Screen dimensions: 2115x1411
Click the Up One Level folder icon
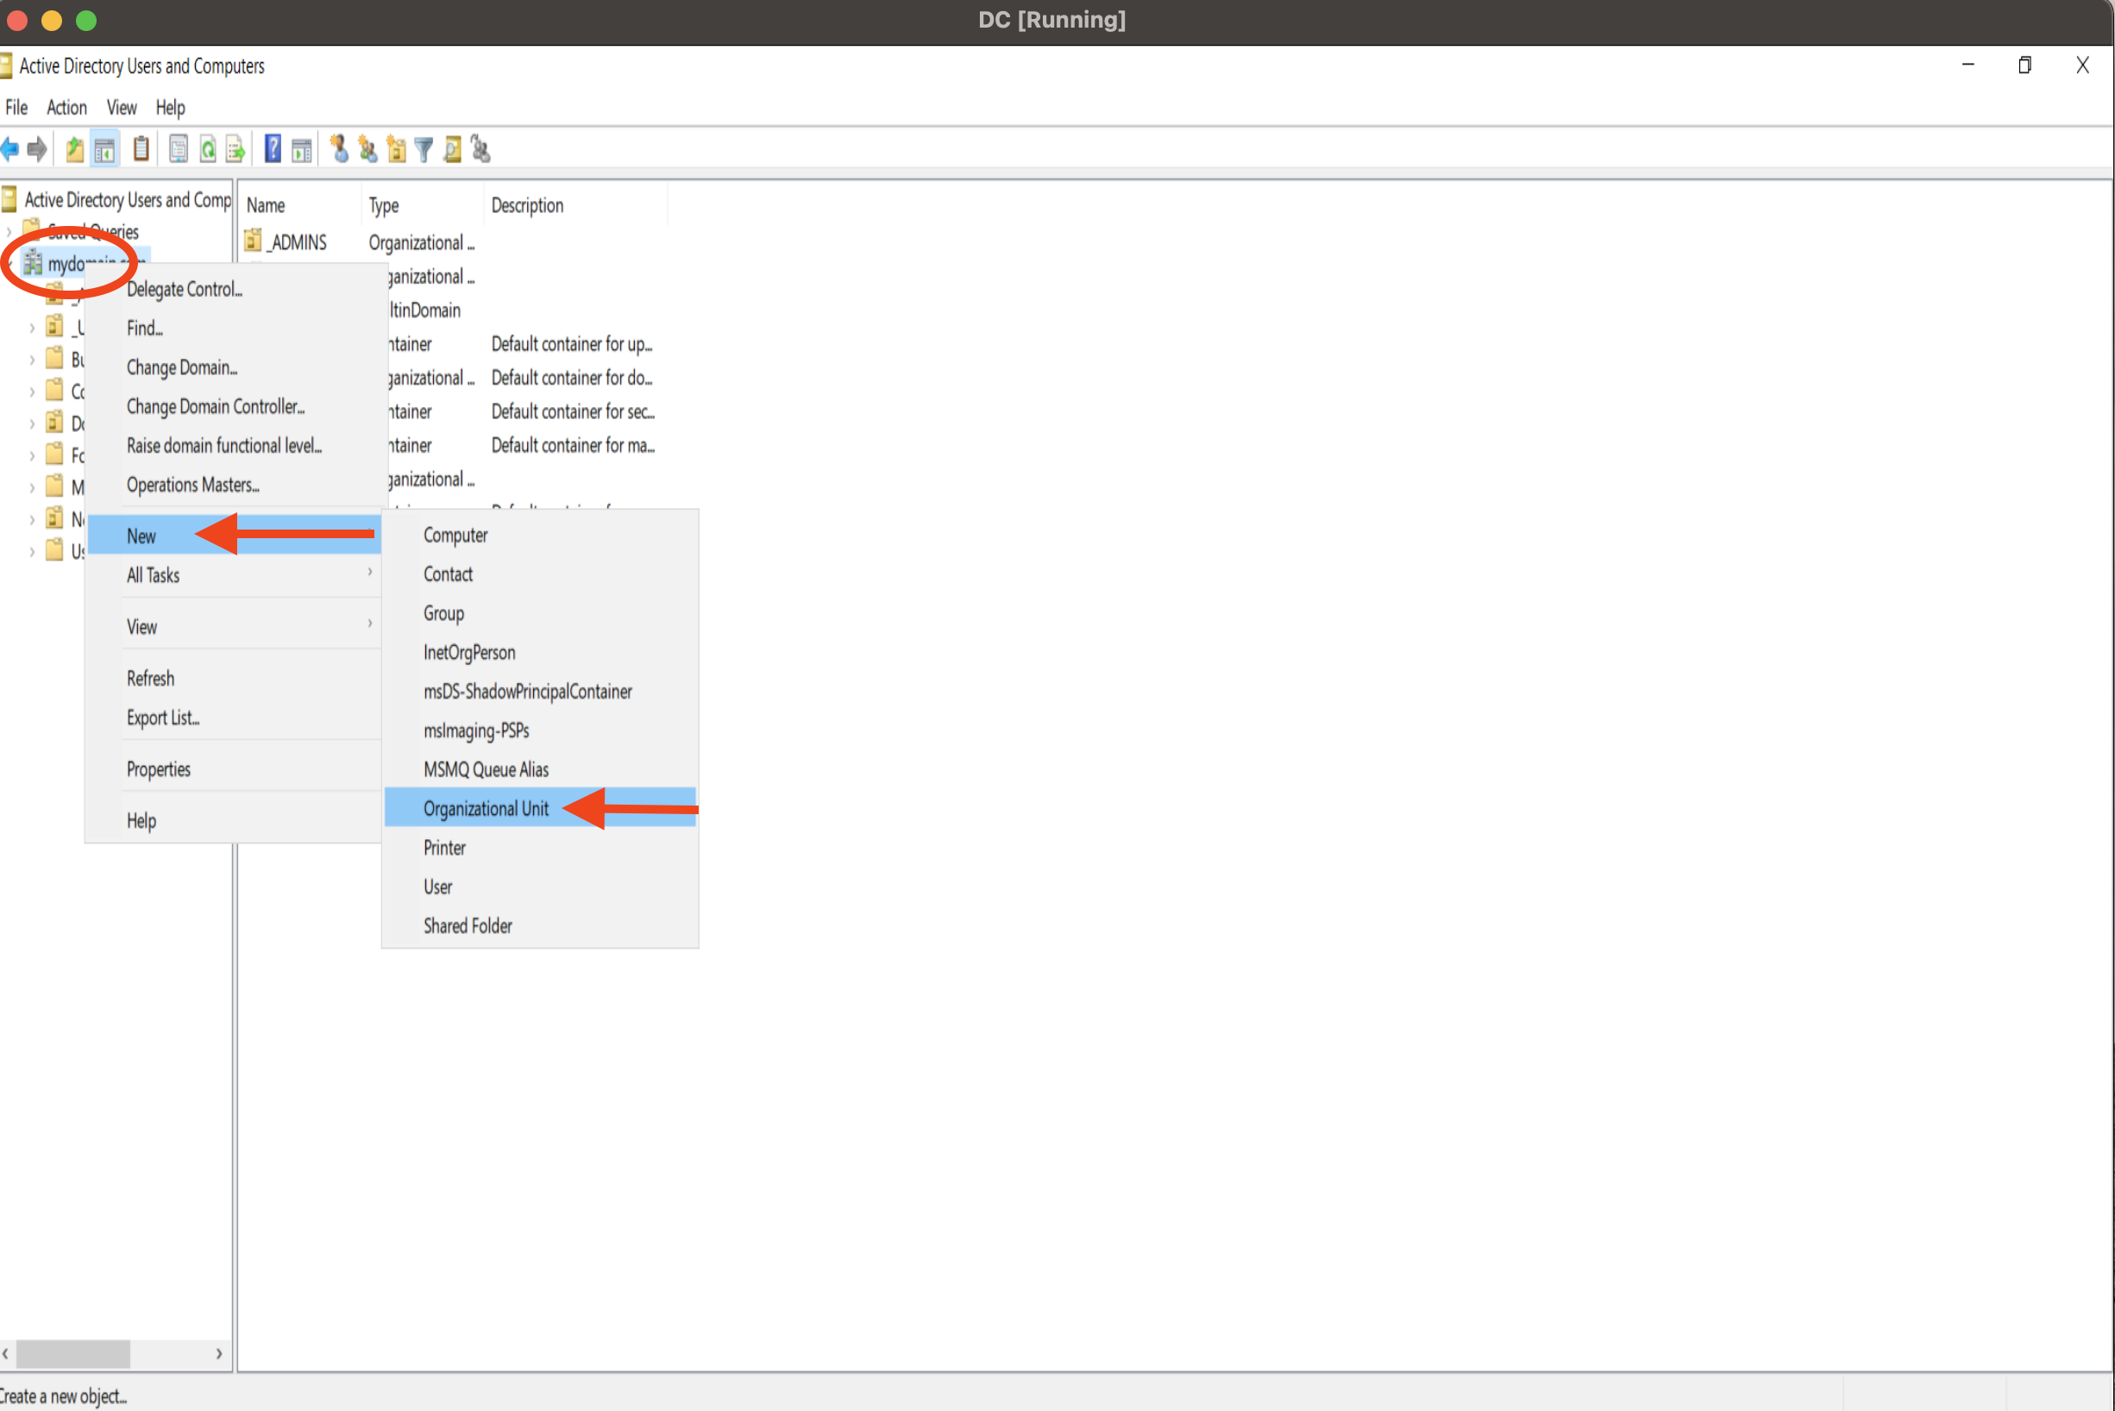[x=75, y=149]
